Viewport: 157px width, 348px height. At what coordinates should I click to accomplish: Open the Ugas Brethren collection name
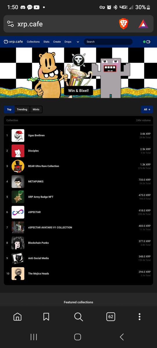point(36,135)
